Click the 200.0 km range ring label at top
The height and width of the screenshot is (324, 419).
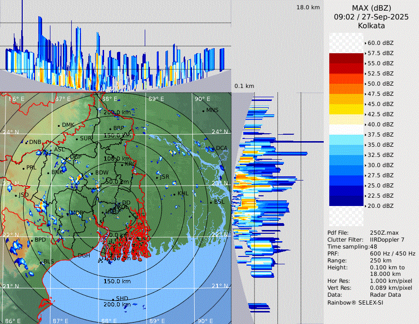117,112
